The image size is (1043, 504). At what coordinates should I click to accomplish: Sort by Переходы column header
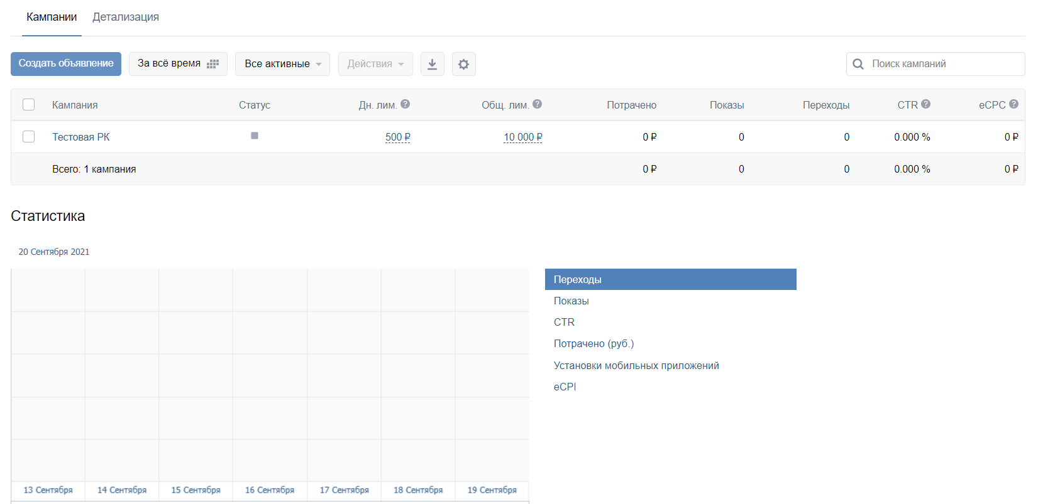826,105
